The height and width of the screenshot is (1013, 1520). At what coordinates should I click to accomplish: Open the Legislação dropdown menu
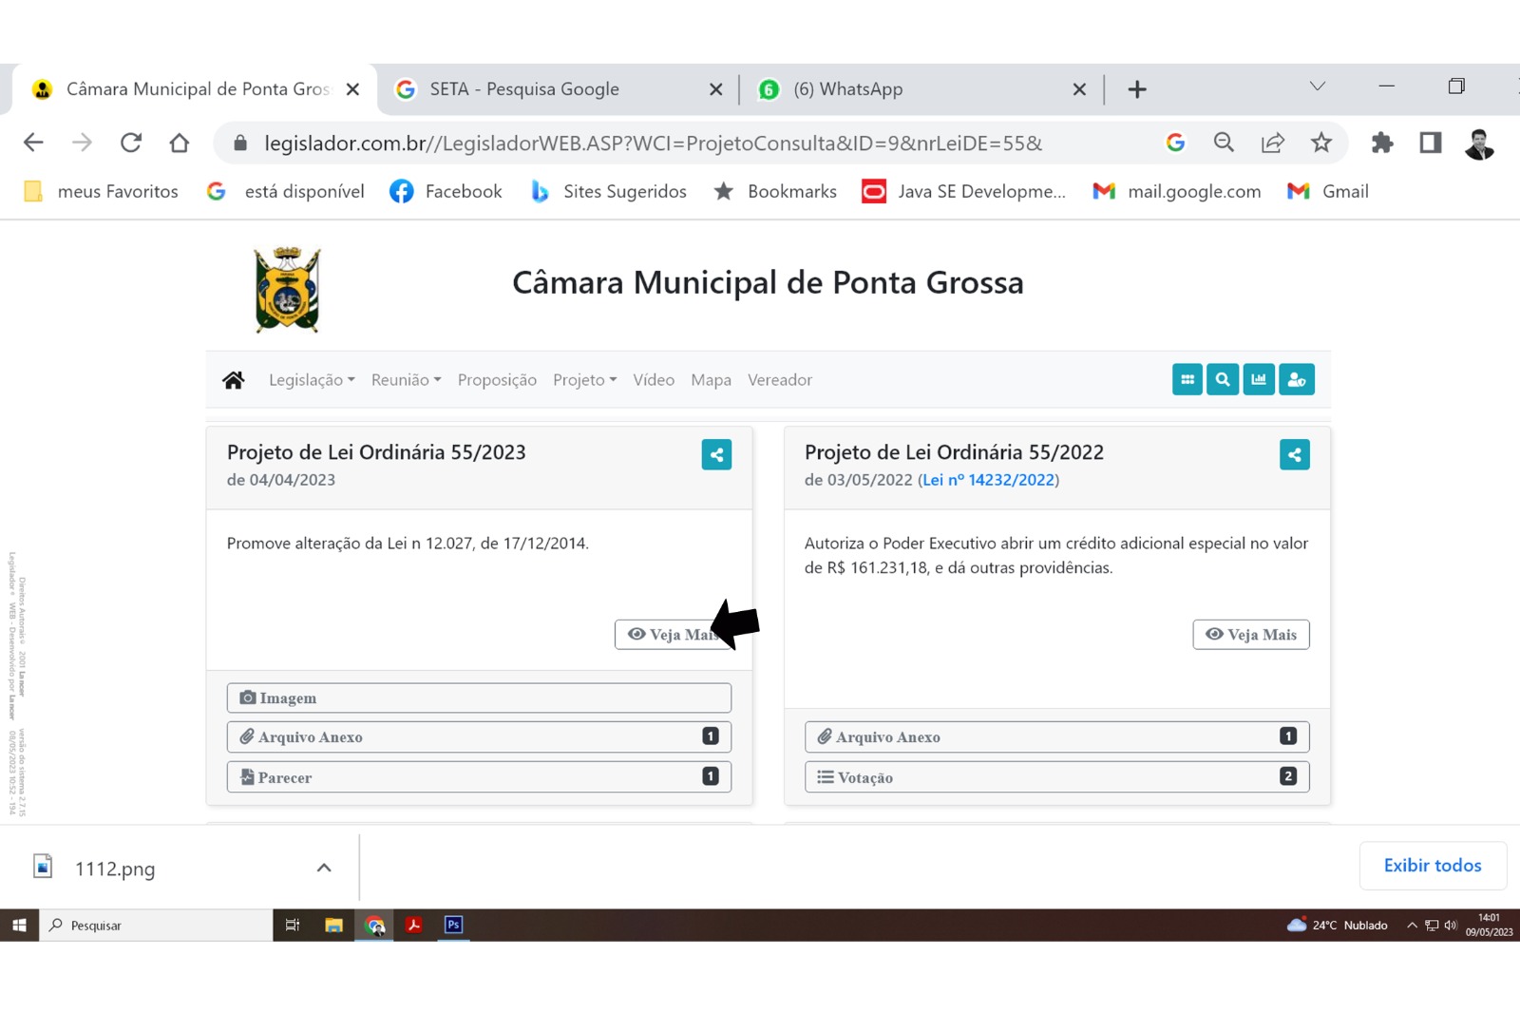[311, 379]
